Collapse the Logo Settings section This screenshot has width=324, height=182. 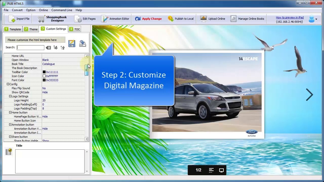10,96
